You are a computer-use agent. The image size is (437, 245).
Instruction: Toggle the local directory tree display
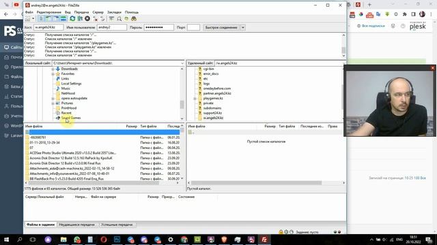(48, 18)
